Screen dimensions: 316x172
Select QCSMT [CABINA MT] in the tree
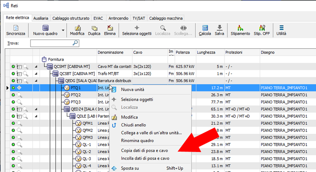click(x=69, y=66)
